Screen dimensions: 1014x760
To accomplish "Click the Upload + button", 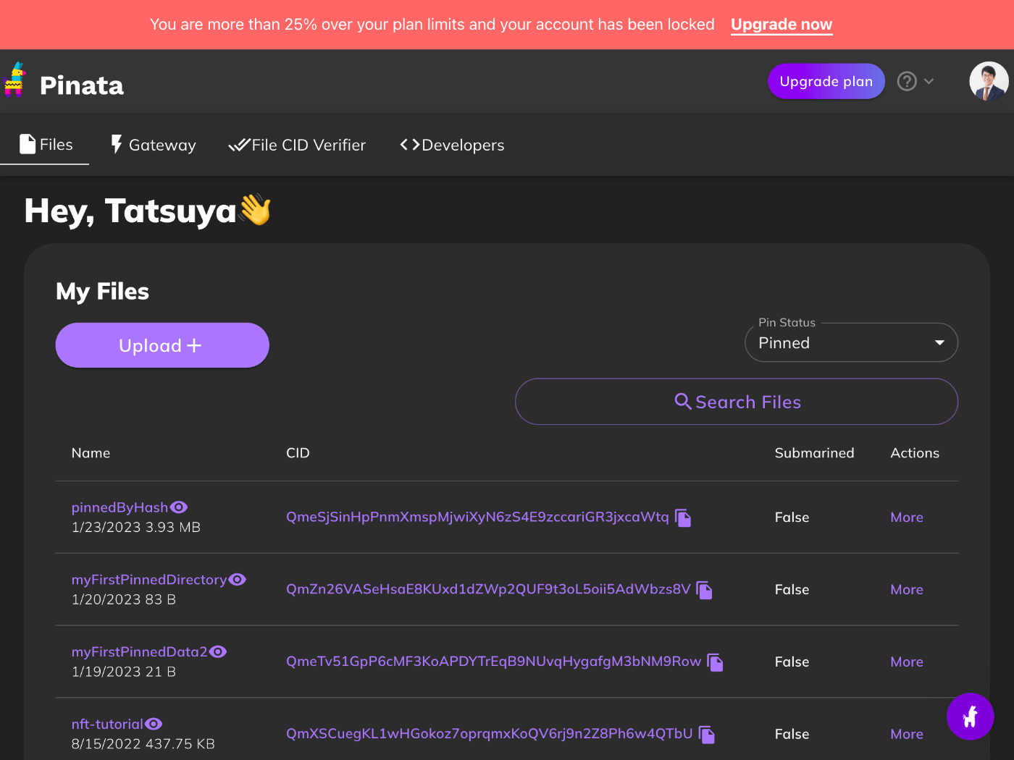I will tap(162, 345).
